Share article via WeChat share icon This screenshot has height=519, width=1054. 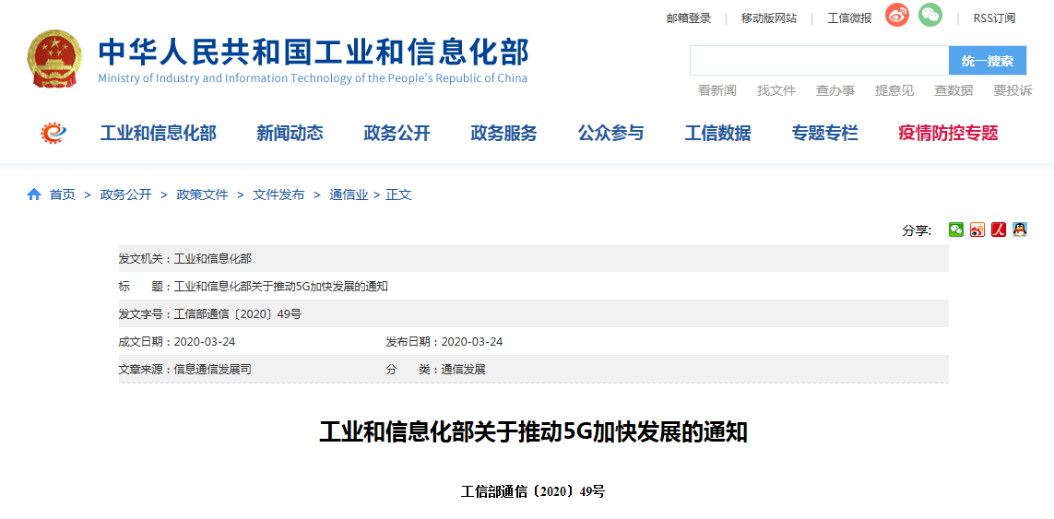[956, 230]
